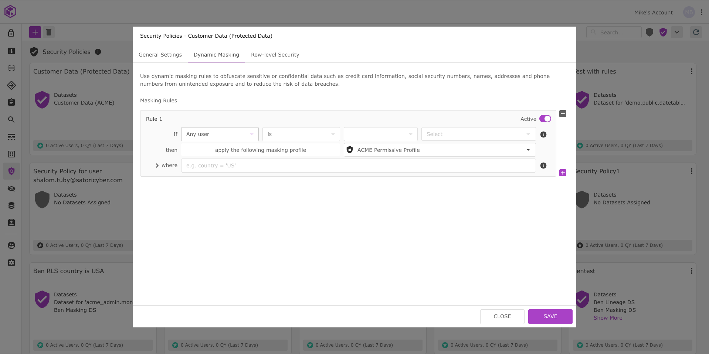Open the 'Any user' dropdown

220,134
